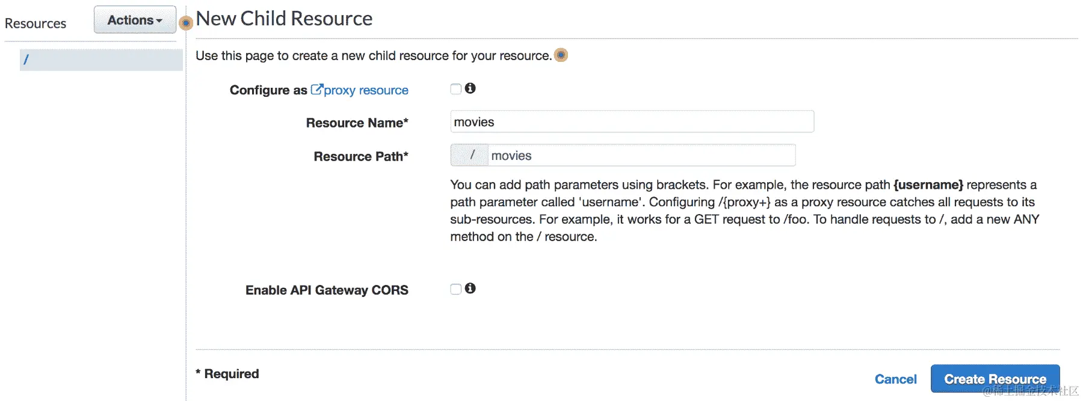1083x401 pixels.
Task: Click the hint dot after the page description
Action: 561,55
